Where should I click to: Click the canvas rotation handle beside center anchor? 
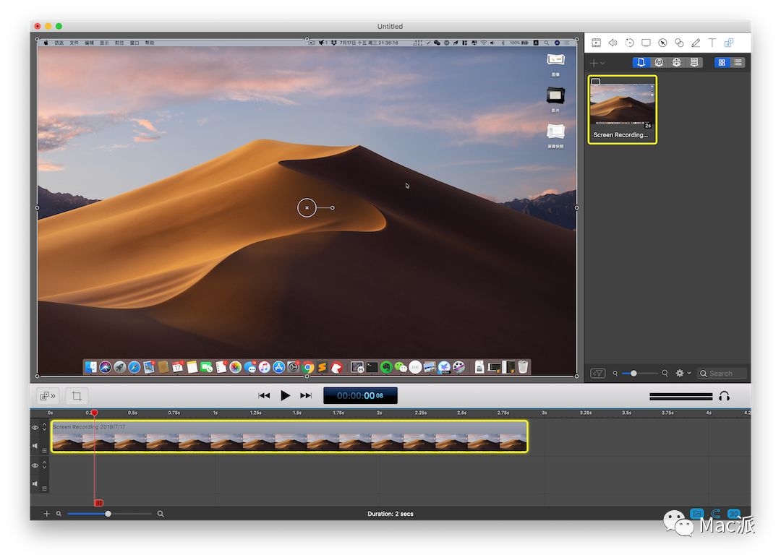[x=332, y=207]
